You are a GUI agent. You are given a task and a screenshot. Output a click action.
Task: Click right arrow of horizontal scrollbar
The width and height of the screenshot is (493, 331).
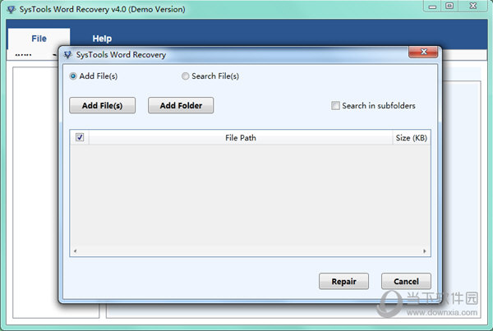tap(425, 251)
